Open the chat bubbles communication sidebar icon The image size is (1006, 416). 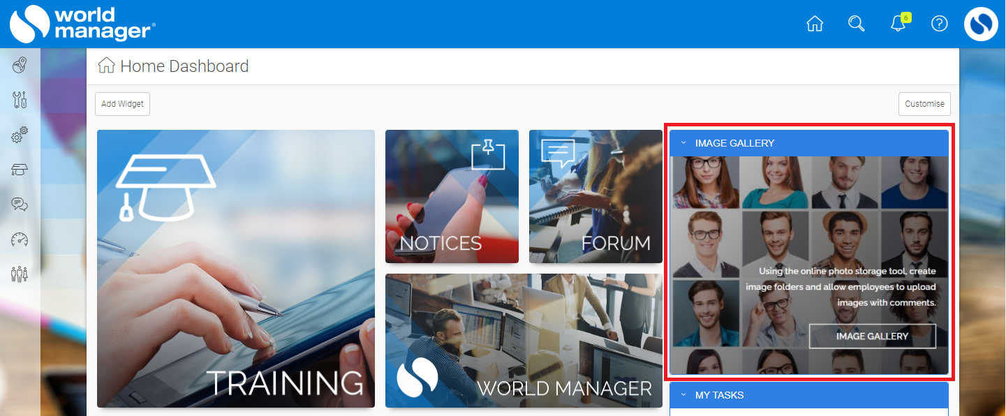point(19,204)
